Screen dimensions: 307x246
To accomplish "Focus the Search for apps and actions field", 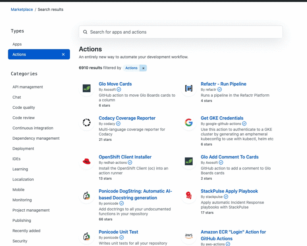I will coord(181,32).
